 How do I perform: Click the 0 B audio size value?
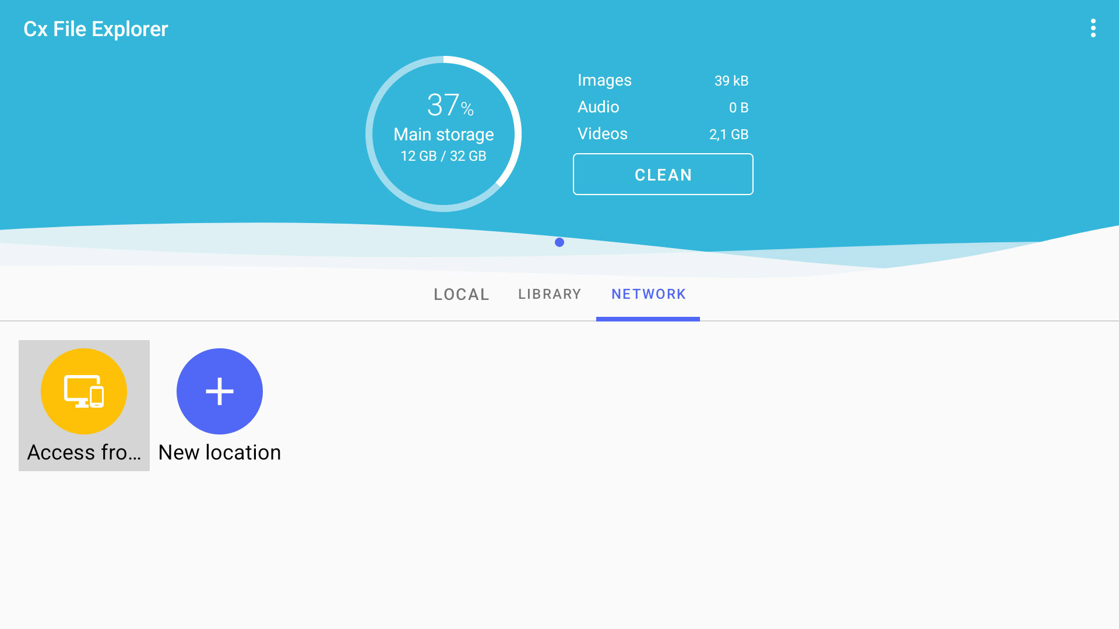point(738,108)
